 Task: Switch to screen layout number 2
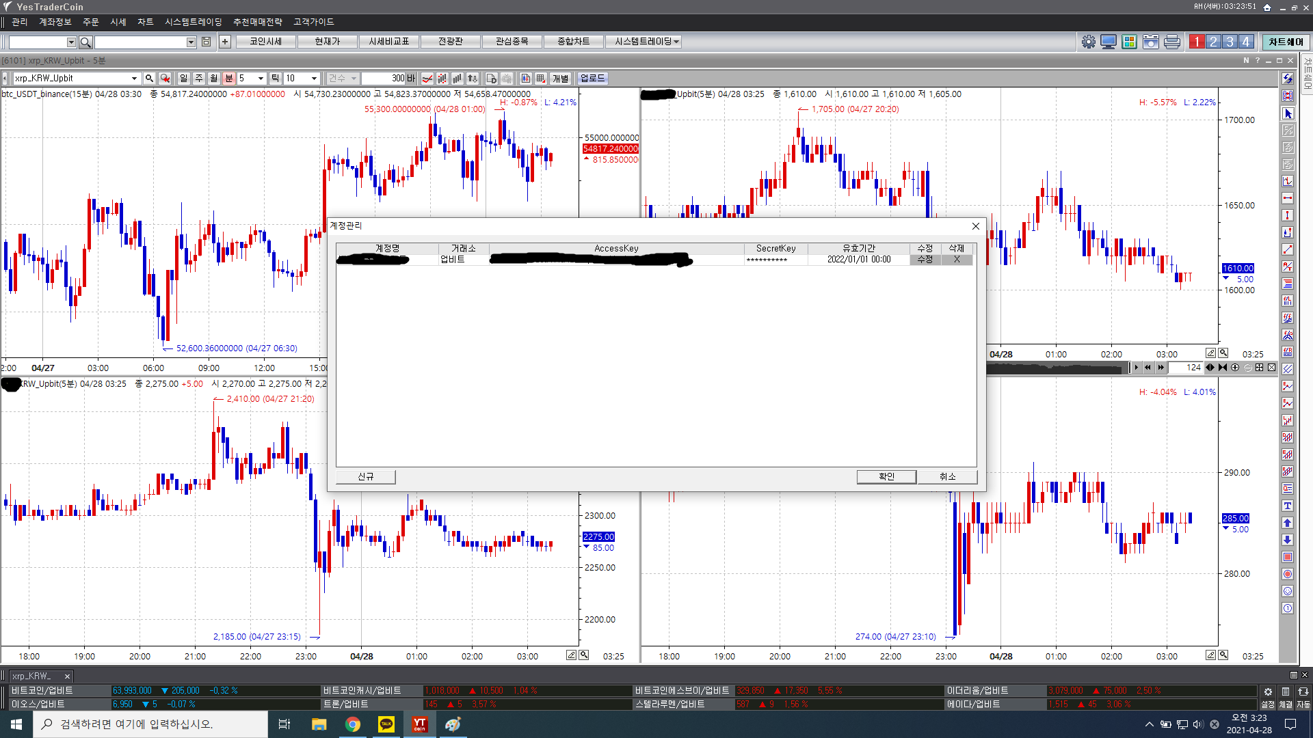point(1213,42)
